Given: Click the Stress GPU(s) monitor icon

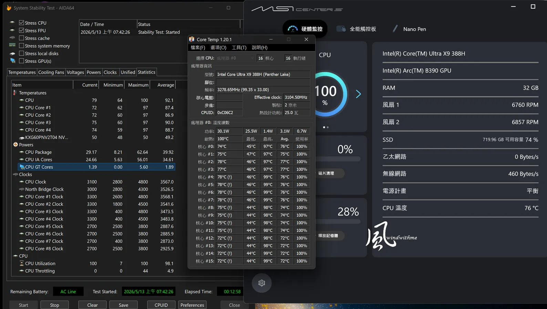Looking at the screenshot, I should click(x=13, y=61).
